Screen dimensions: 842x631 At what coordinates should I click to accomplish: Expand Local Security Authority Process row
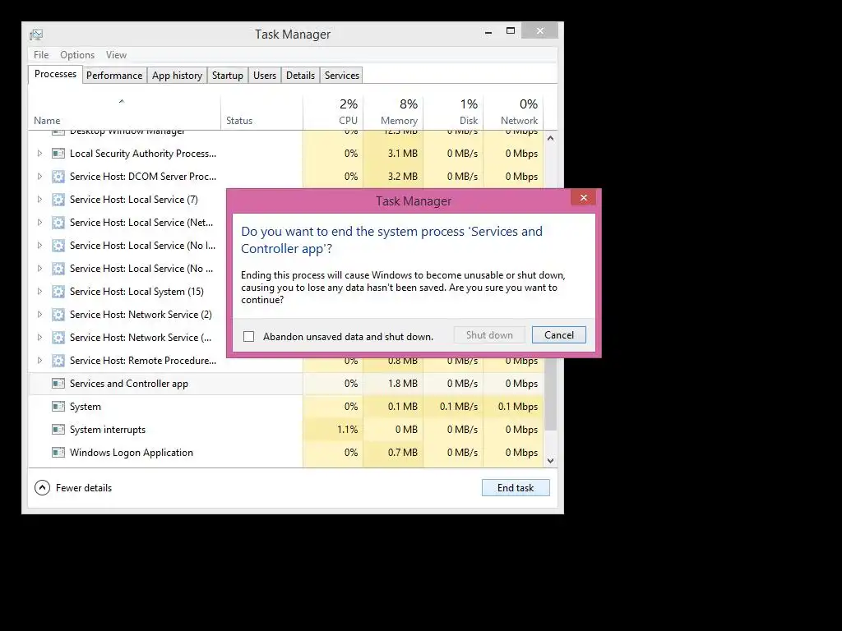coord(39,154)
